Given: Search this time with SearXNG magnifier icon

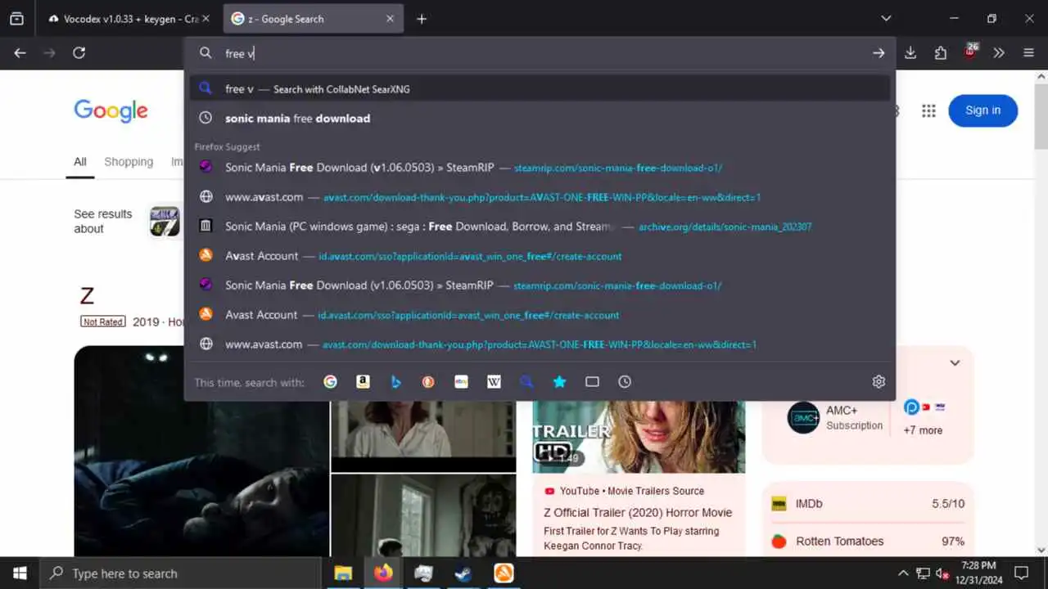Looking at the screenshot, I should coord(526,382).
